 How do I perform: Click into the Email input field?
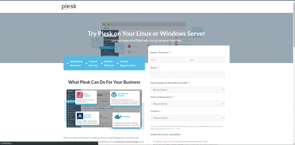pos(188,75)
